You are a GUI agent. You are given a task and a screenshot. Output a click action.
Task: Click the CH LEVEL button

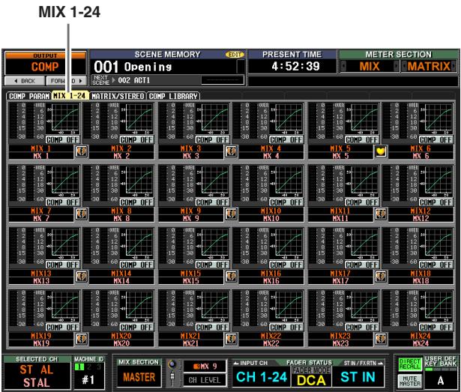205,380
